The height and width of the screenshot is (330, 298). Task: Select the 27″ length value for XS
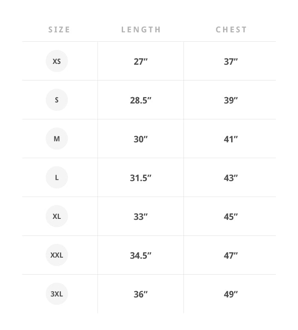pyautogui.click(x=140, y=62)
